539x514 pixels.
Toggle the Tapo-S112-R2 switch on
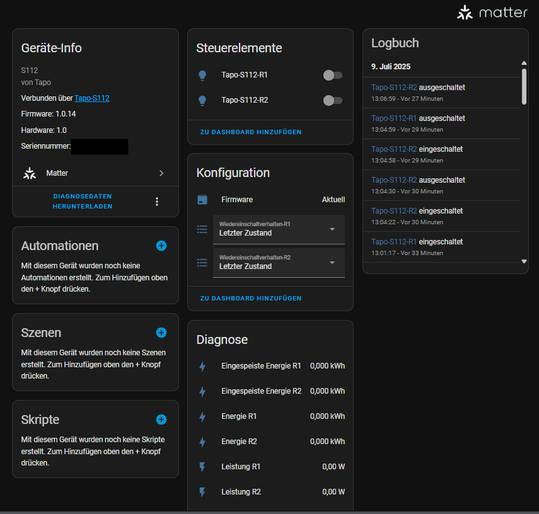point(332,100)
